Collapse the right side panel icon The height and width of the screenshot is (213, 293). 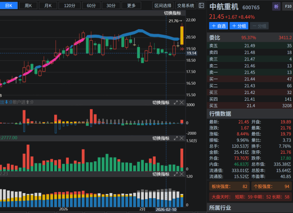(201, 6)
